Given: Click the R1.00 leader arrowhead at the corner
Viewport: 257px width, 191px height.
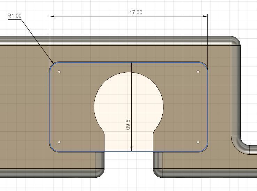Looking at the screenshot, I should click(52, 61).
